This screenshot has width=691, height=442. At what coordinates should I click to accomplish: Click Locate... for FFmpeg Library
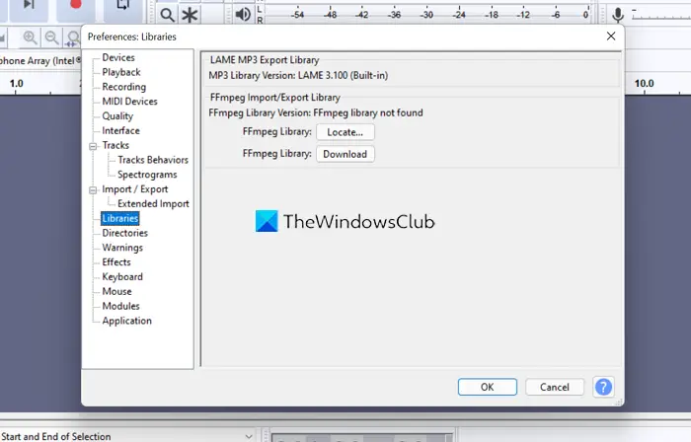(x=345, y=132)
